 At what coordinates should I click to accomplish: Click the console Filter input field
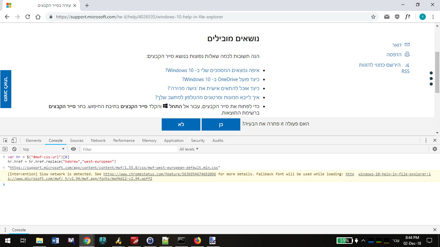[x=129, y=149]
